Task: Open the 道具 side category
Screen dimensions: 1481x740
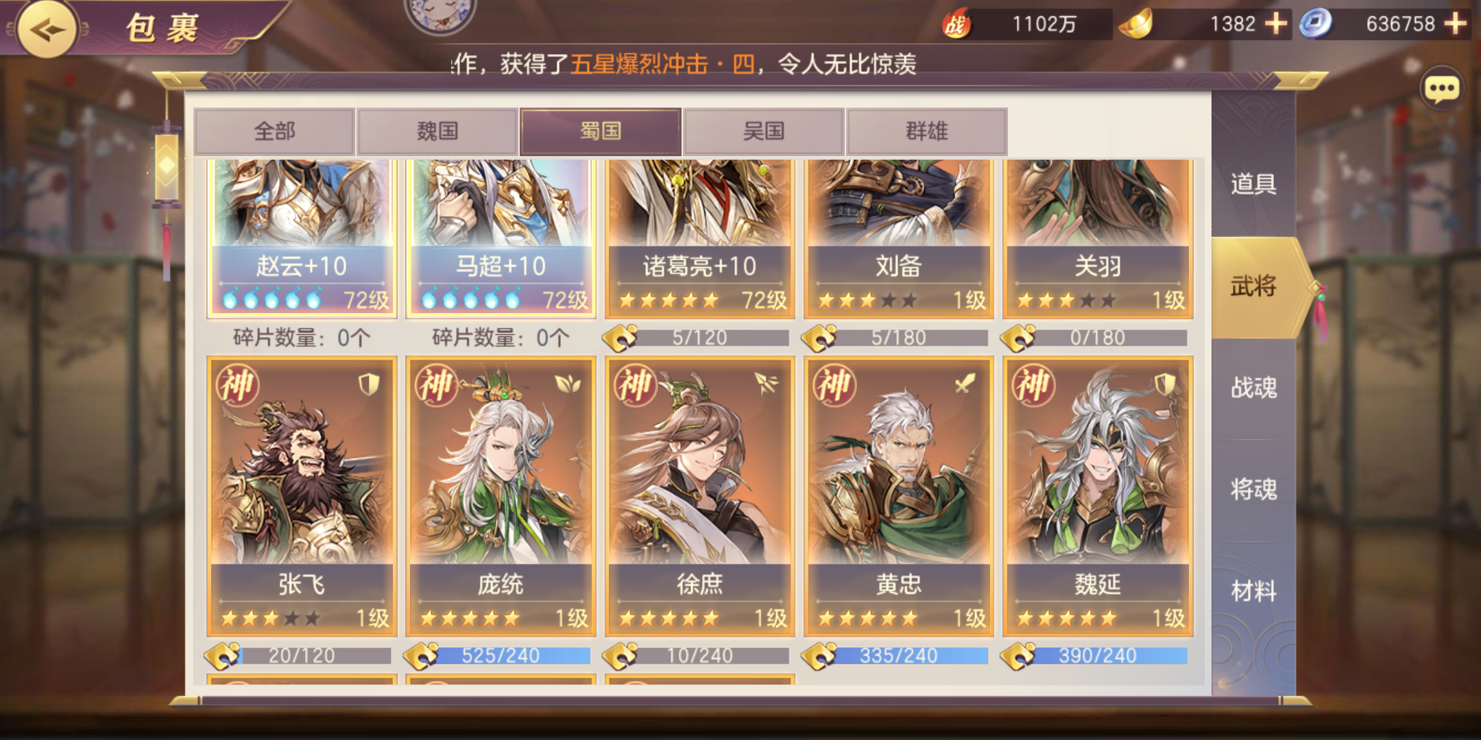Action: click(x=1253, y=184)
